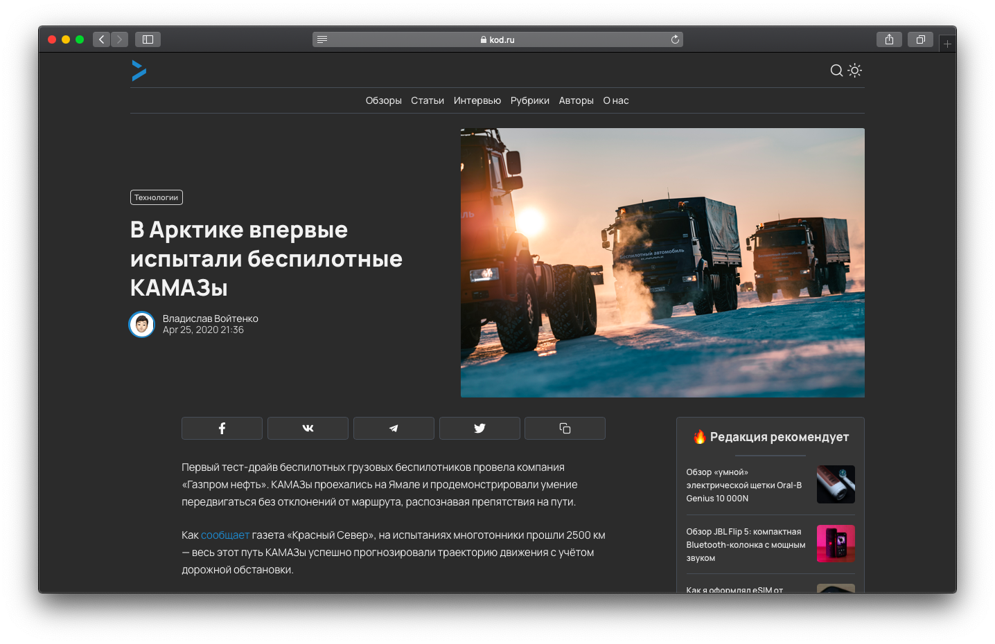Click the green fullscreen window button
Viewport: 995px width, 644px height.
coord(80,39)
